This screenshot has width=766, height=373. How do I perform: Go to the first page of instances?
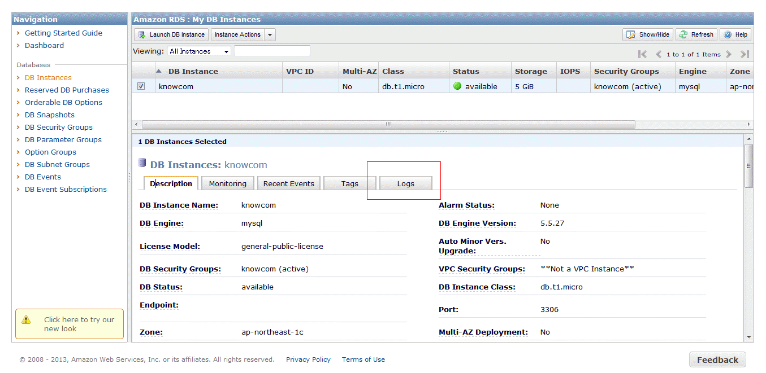(x=642, y=54)
